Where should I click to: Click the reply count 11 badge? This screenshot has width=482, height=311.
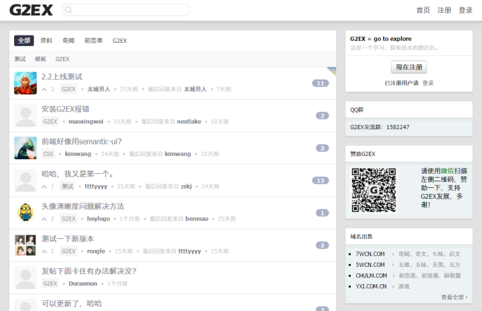[x=320, y=83]
